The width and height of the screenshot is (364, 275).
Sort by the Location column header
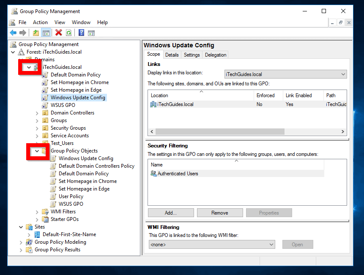pyautogui.click(x=201, y=95)
